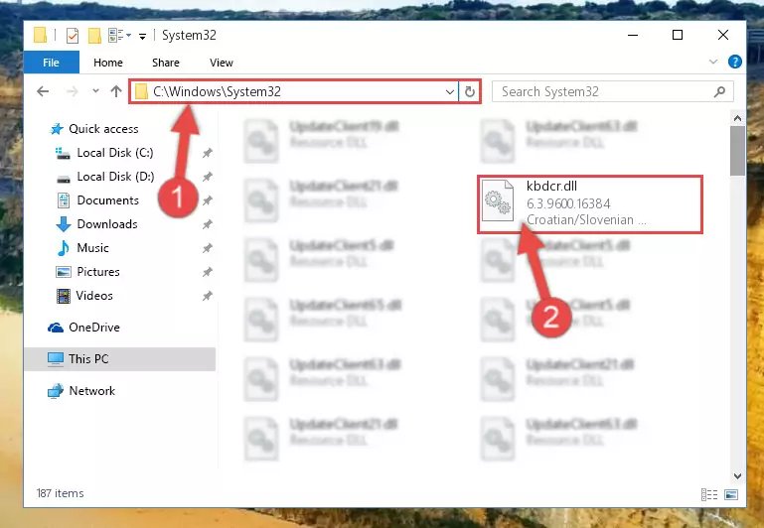Click the kbdcr.dll gear file icon

(x=498, y=201)
